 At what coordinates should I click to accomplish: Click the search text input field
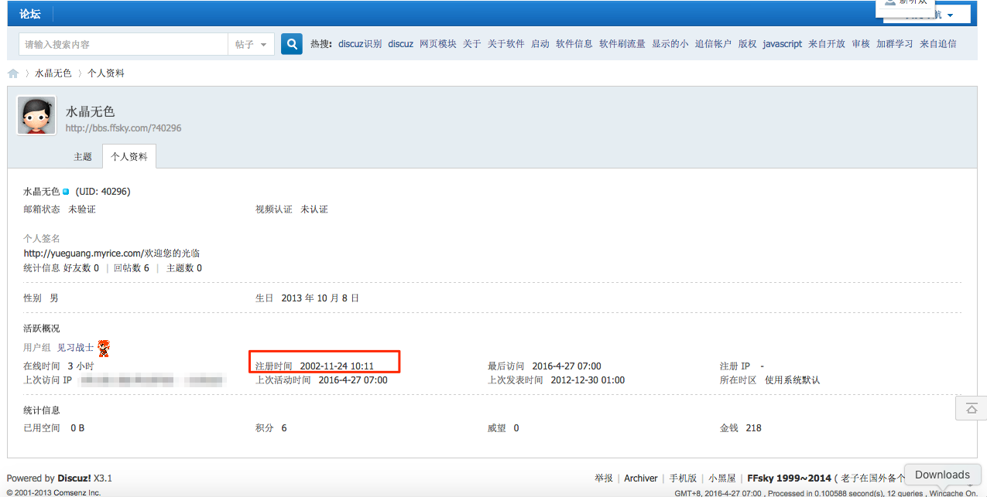[124, 44]
